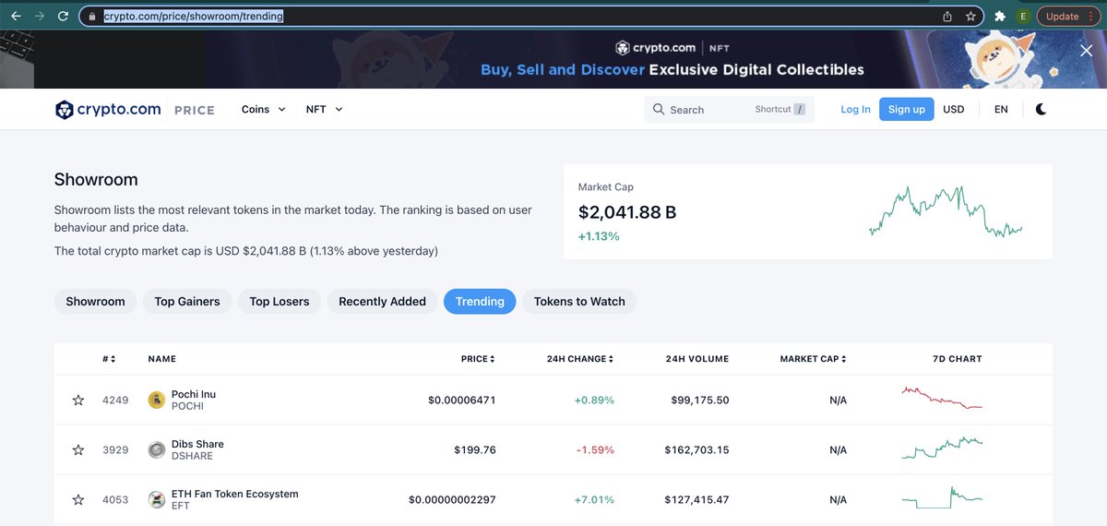The image size is (1107, 526).
Task: Click the Sign up button
Action: pyautogui.click(x=906, y=109)
